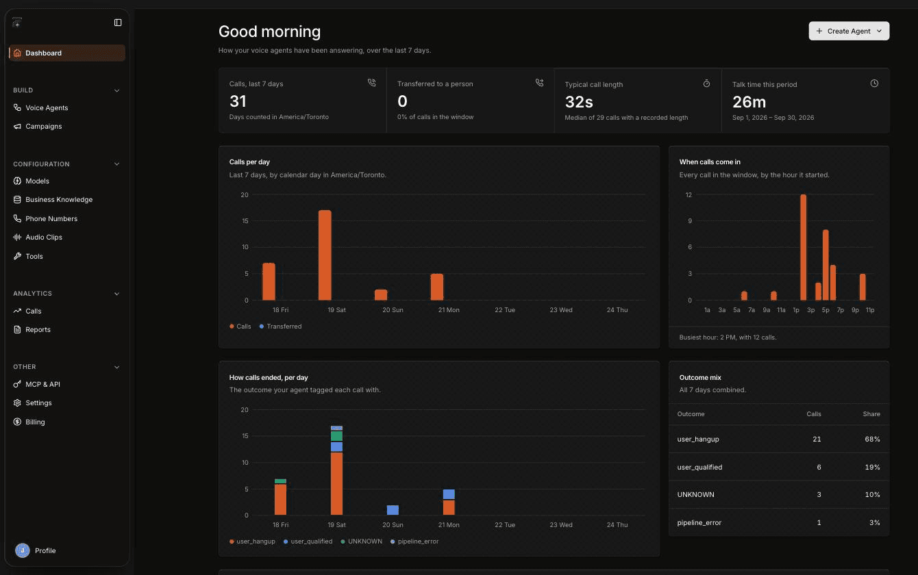Click the 'Share' column header
This screenshot has height=575, width=918.
pyautogui.click(x=871, y=414)
